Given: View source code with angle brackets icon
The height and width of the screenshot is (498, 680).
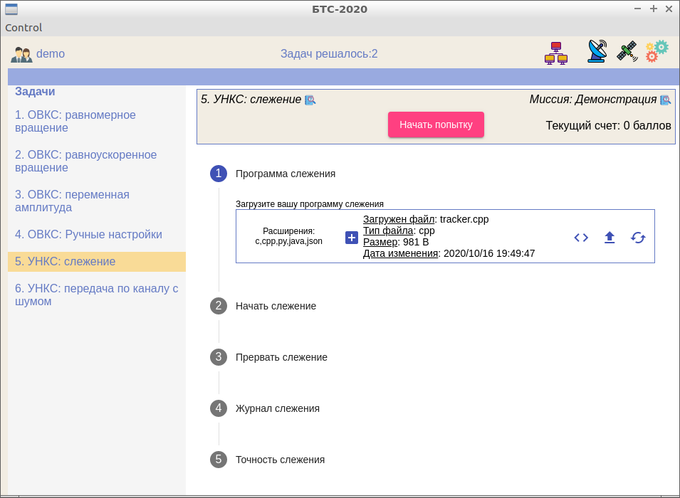Looking at the screenshot, I should tap(581, 238).
